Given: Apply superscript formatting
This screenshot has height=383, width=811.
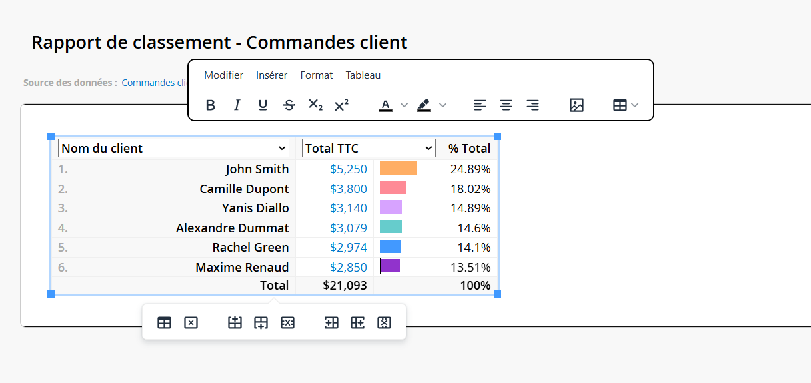Looking at the screenshot, I should click(341, 105).
